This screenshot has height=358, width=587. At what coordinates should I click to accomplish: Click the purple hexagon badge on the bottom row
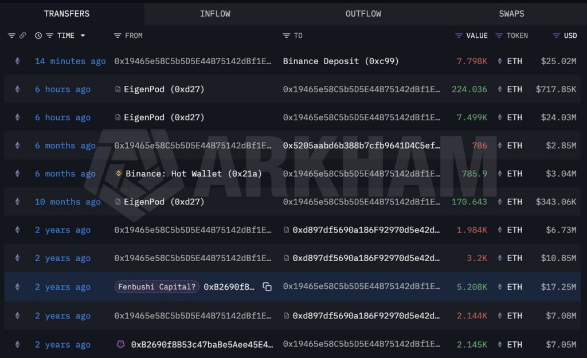pos(122,344)
